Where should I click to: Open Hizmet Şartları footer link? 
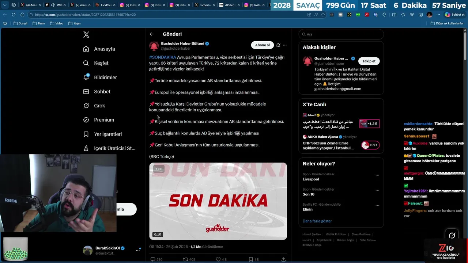[x=312, y=234]
